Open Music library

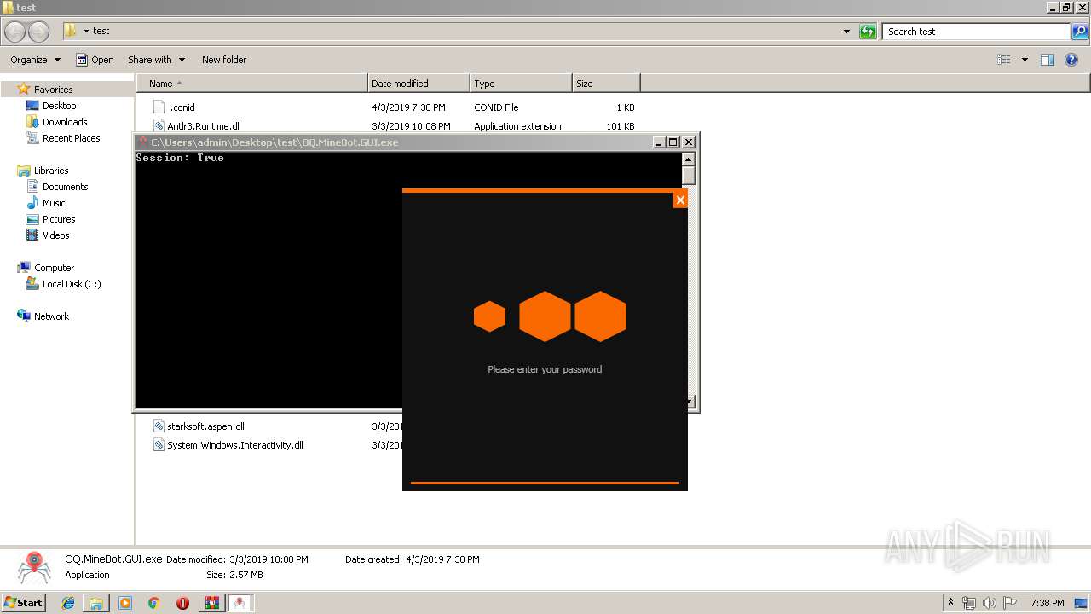(x=54, y=203)
